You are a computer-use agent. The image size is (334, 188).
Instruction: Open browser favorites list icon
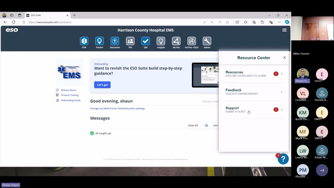point(246,22)
